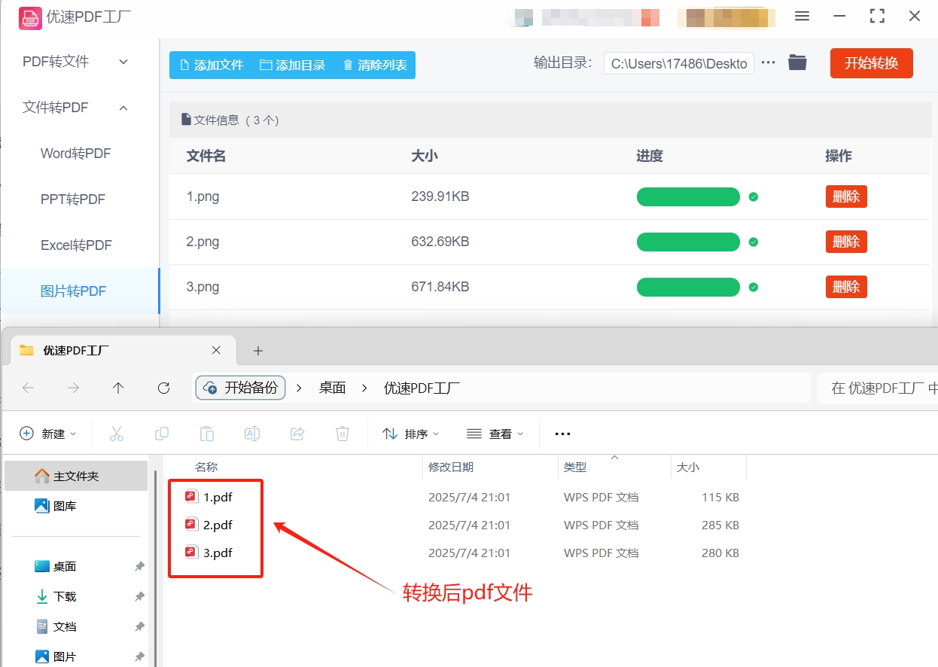Click the Rename icon in Explorer toolbar

(x=251, y=434)
